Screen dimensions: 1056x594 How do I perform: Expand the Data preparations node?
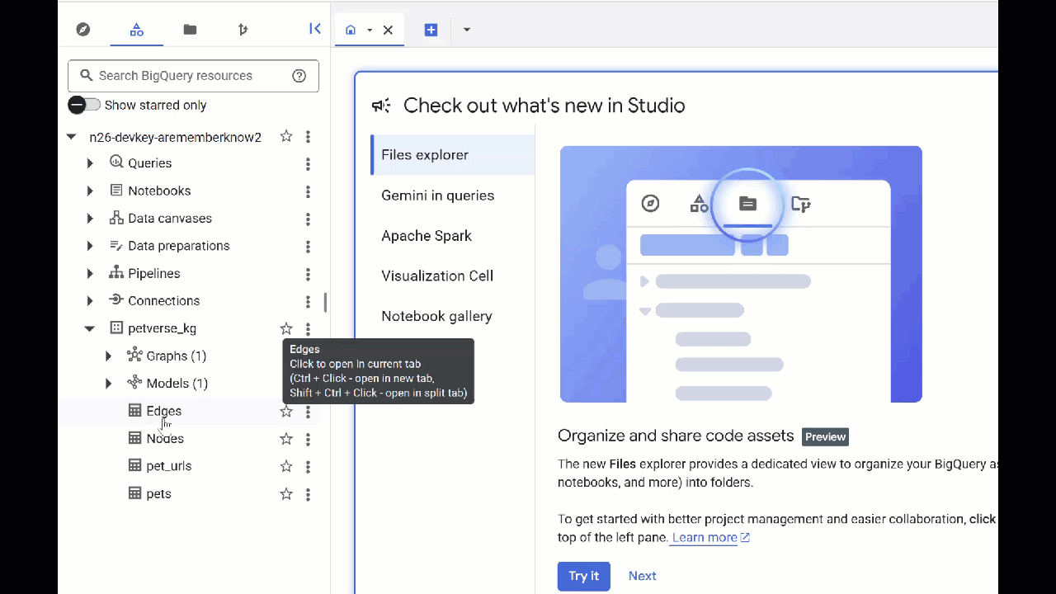pyautogui.click(x=90, y=246)
